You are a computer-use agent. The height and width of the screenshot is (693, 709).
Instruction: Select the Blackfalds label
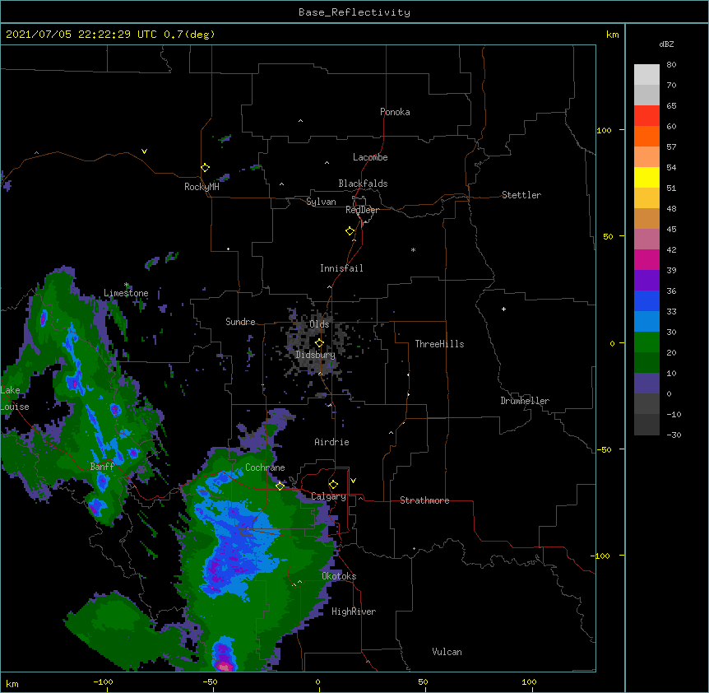(363, 184)
